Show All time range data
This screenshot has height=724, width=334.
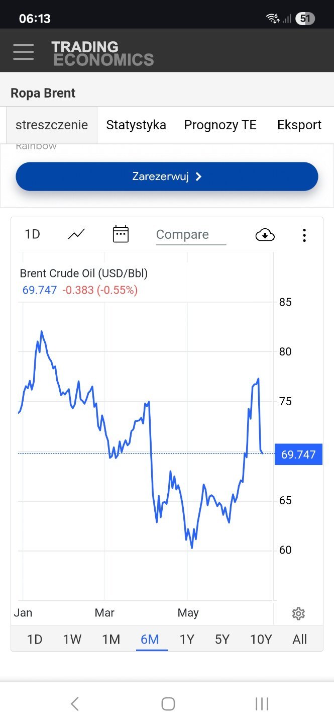[300, 640]
